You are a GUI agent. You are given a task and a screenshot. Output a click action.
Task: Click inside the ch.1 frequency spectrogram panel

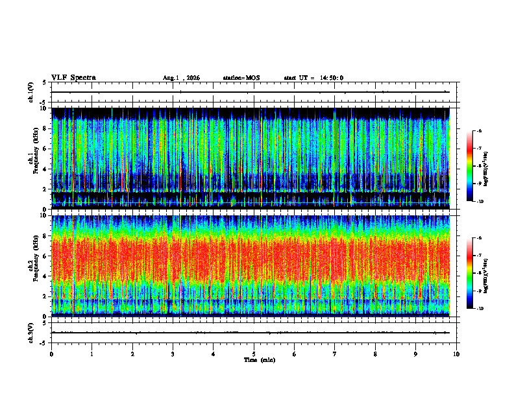pos(251,158)
